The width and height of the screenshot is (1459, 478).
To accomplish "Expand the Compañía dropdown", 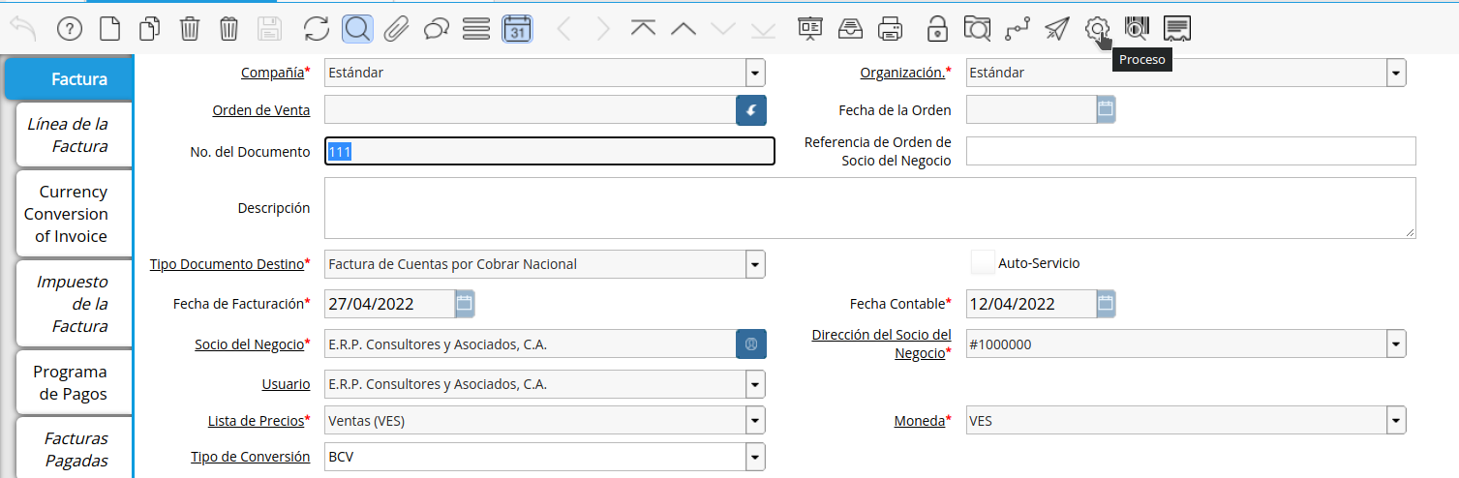I will pyautogui.click(x=755, y=73).
